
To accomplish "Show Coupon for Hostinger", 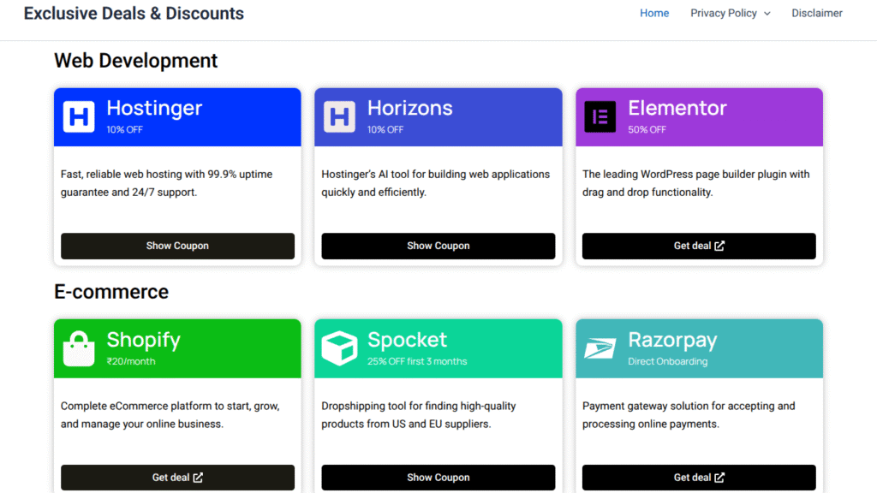I will [177, 246].
